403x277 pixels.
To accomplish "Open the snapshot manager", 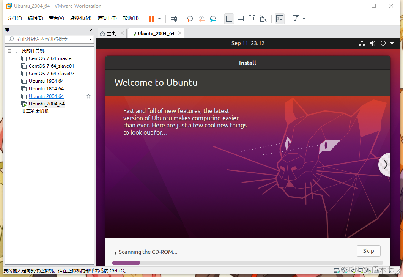I will point(213,19).
